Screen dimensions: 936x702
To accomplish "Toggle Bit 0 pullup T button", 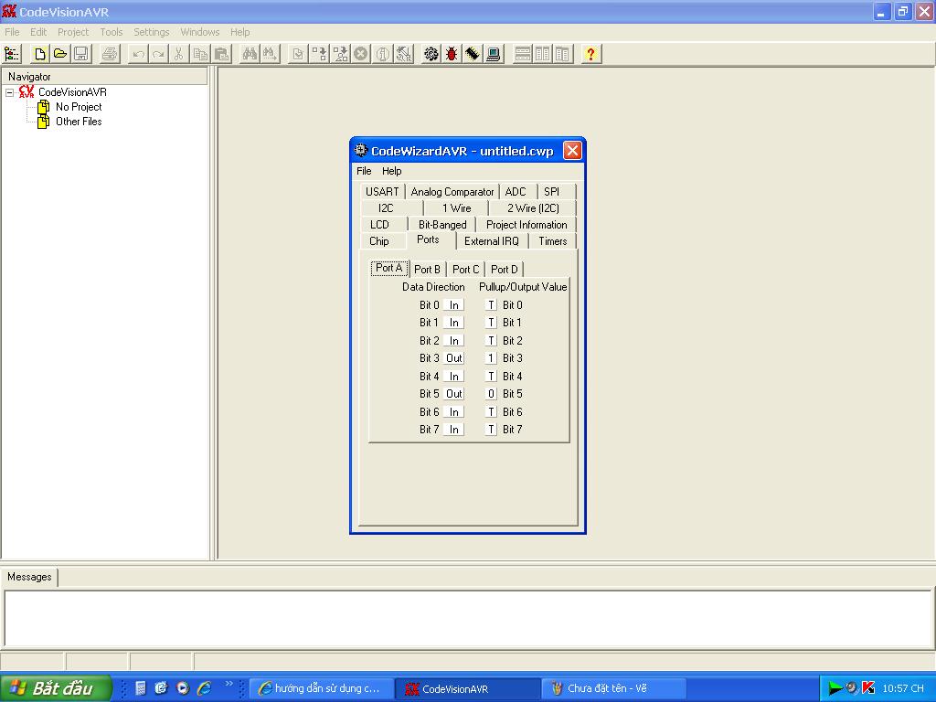I will click(491, 305).
